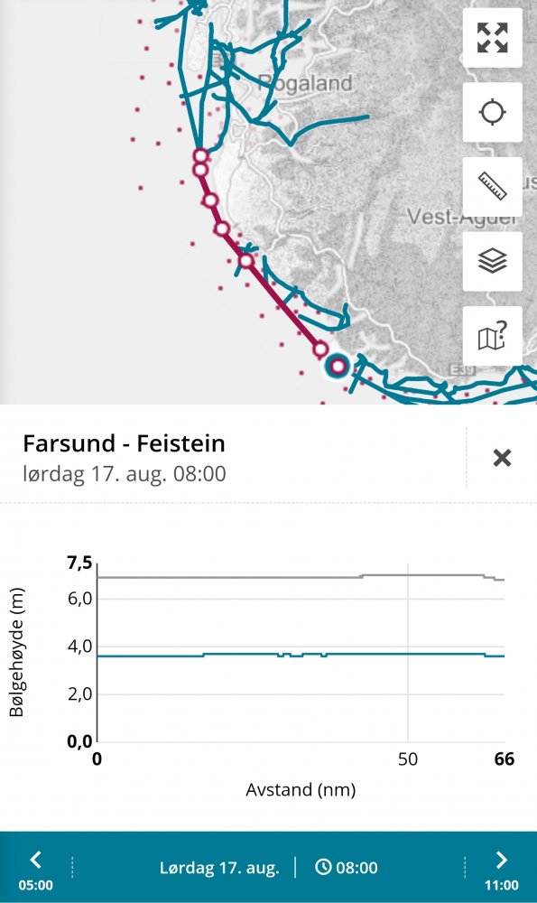The height and width of the screenshot is (903, 537).
Task: Click the Rogaland map label
Action: pyautogui.click(x=305, y=83)
